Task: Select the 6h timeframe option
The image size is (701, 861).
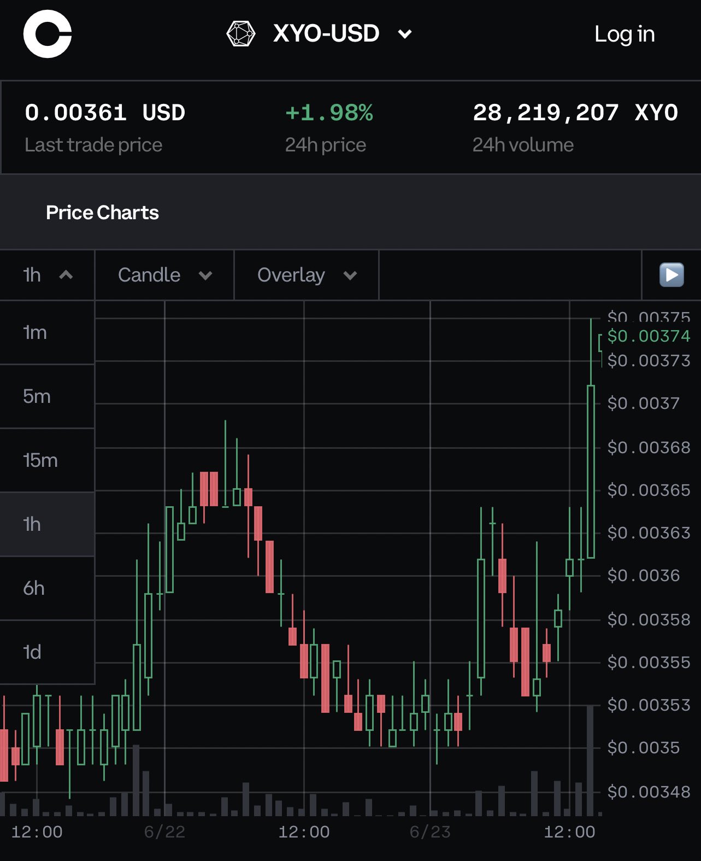Action: point(48,588)
